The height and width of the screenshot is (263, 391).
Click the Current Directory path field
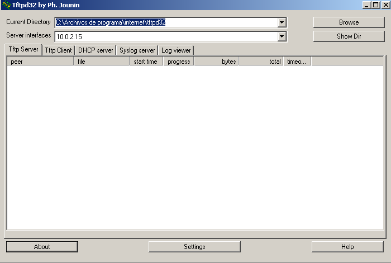pos(166,22)
